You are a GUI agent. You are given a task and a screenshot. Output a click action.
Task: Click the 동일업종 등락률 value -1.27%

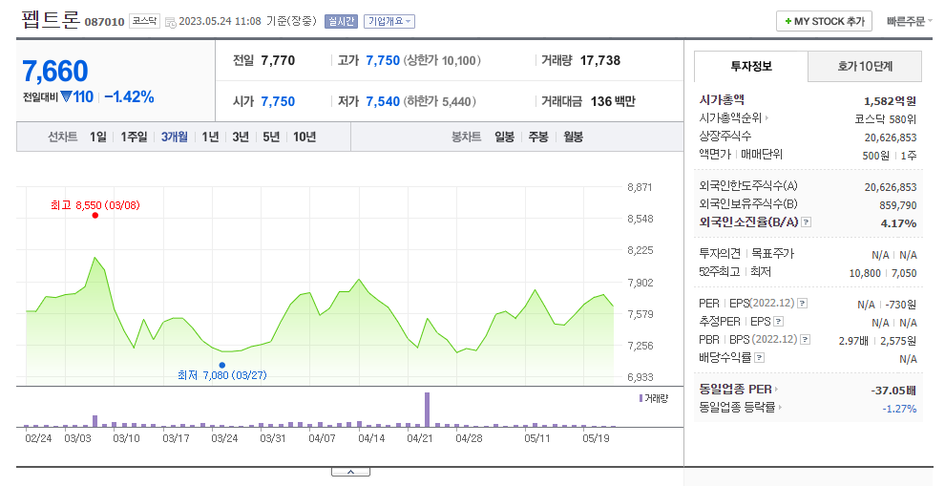[x=899, y=409]
